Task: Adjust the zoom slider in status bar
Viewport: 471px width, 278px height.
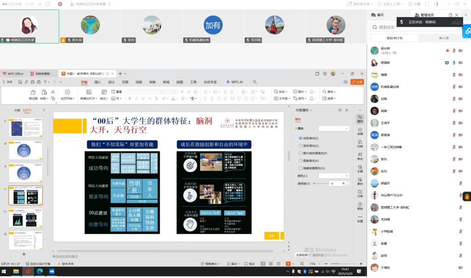Action: point(344,264)
